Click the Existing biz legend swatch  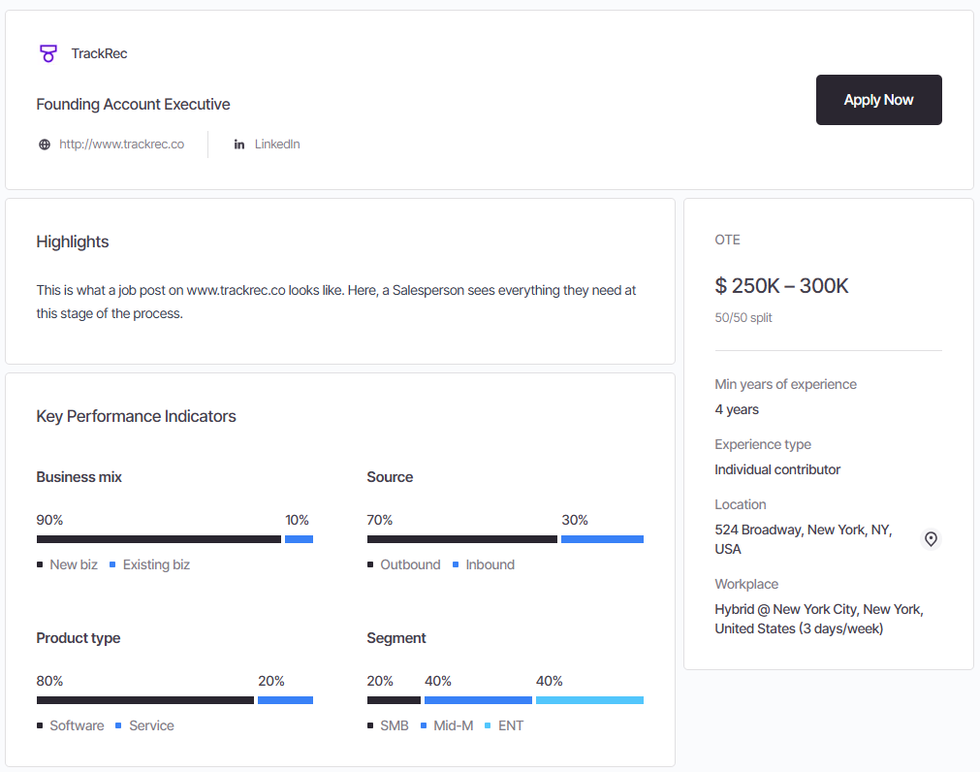point(112,564)
